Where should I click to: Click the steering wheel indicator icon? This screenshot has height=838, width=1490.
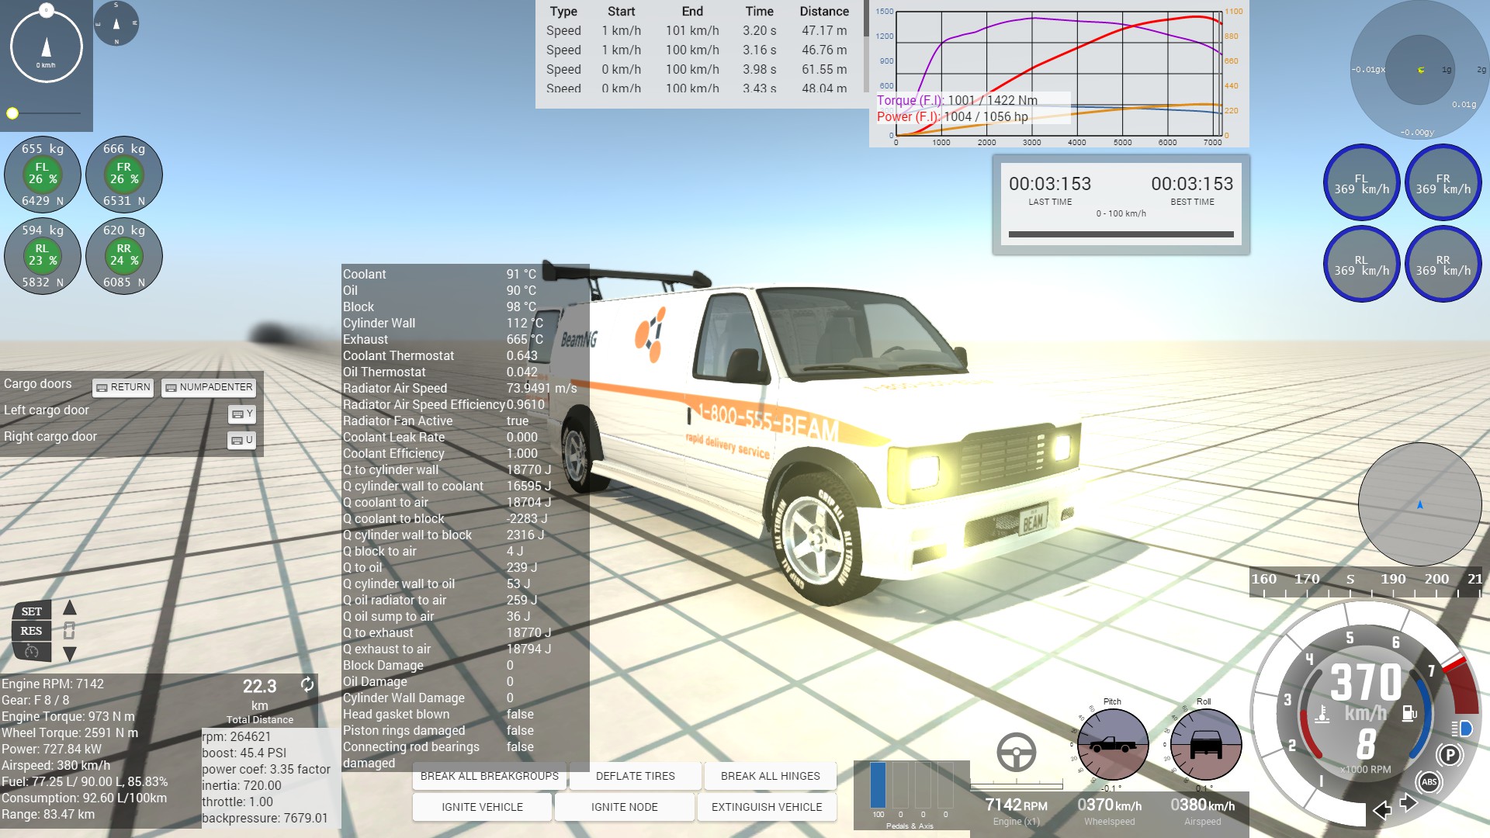(x=1017, y=751)
